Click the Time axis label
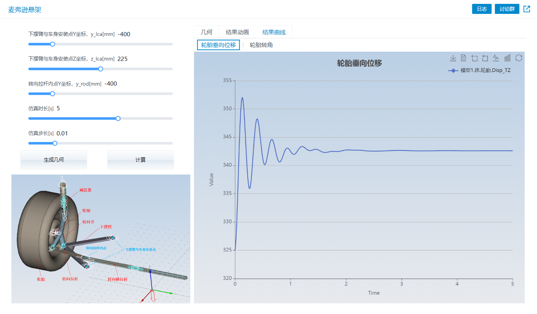Screen dimensions: 537x314 (x=374, y=293)
